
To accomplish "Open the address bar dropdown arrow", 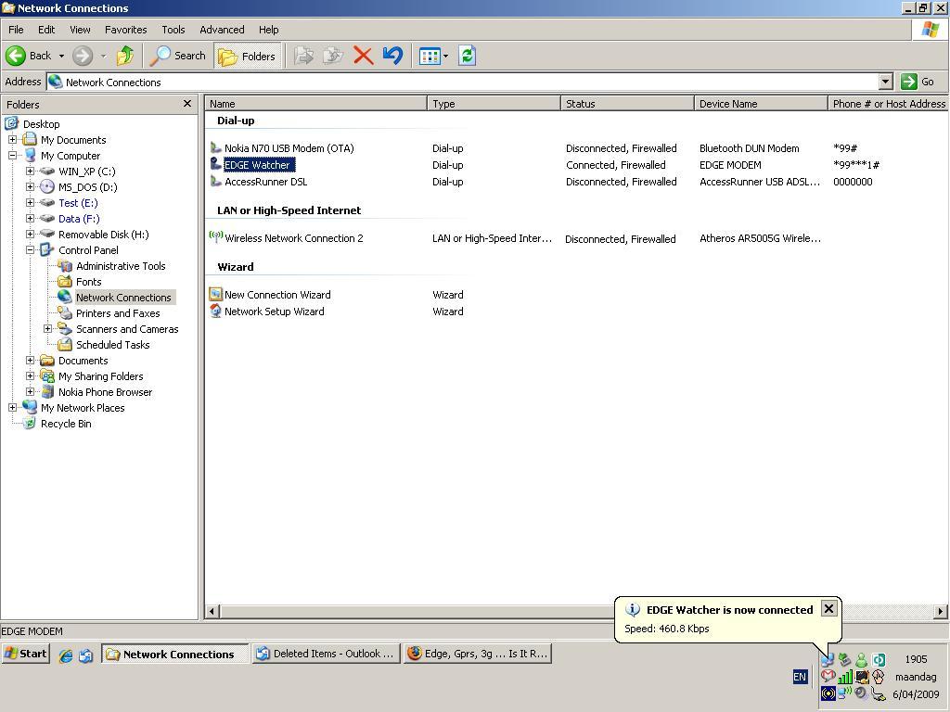I will [885, 82].
